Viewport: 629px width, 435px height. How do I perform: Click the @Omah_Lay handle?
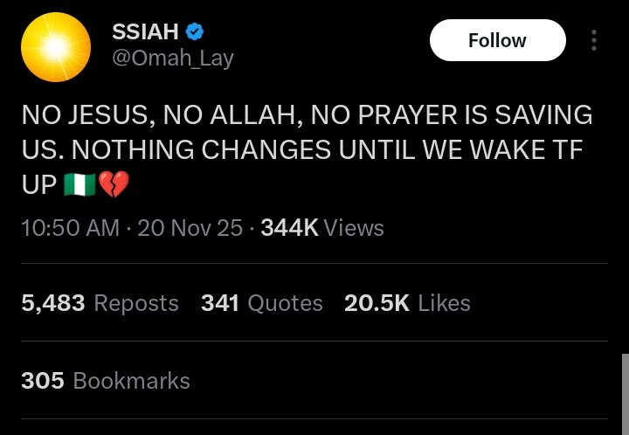pyautogui.click(x=173, y=59)
